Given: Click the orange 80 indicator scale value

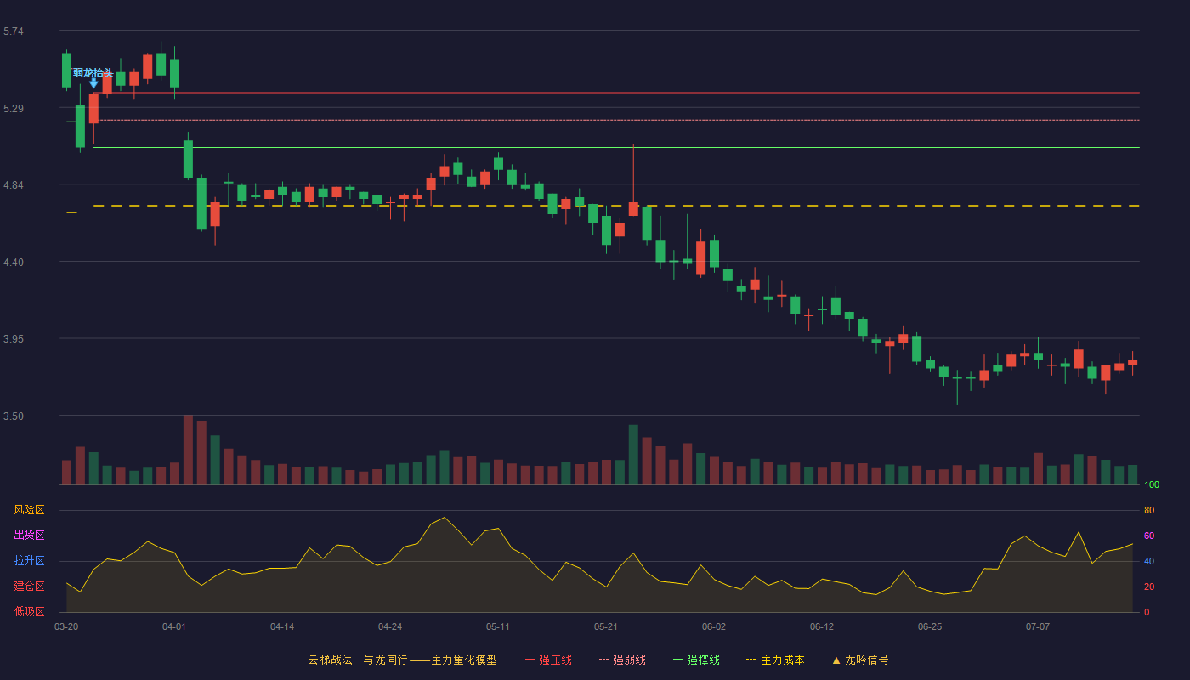Looking at the screenshot, I should [x=1149, y=510].
